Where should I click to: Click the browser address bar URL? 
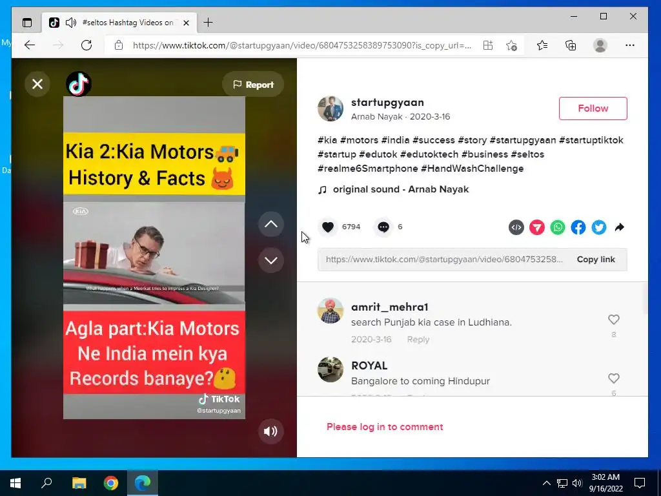[x=302, y=45]
